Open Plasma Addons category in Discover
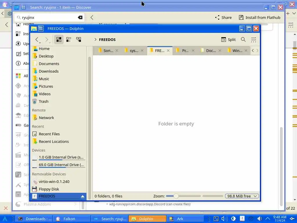Screen dimensions: 297x223 click(46, 204)
